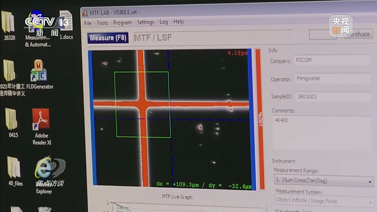Image resolution: width=377 pixels, height=212 pixels.
Task: Open the Settings menu
Action: pos(145,22)
